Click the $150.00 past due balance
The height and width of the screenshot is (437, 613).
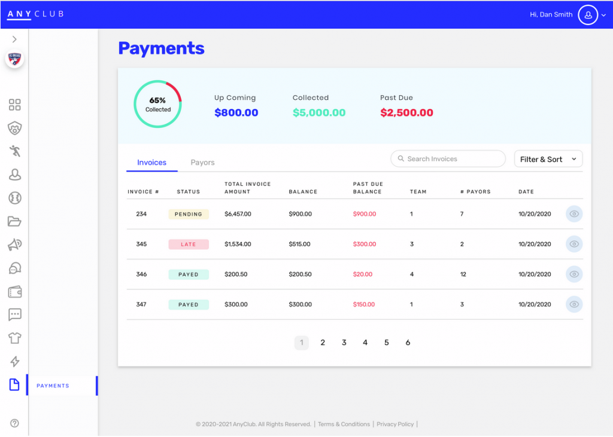[x=363, y=304]
